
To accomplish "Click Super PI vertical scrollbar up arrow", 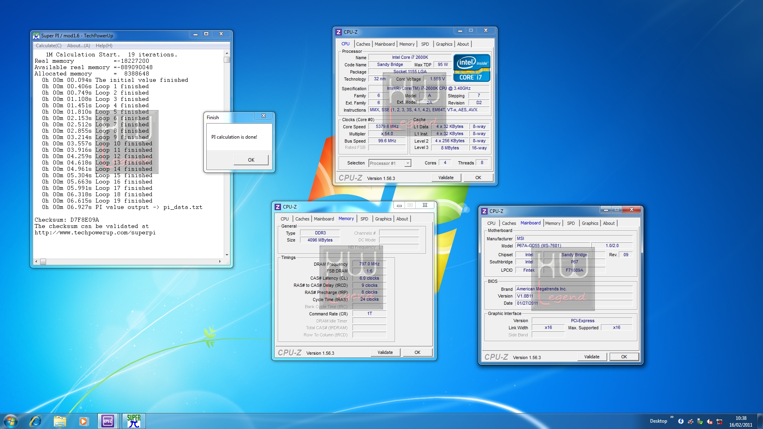I will tap(227, 53).
